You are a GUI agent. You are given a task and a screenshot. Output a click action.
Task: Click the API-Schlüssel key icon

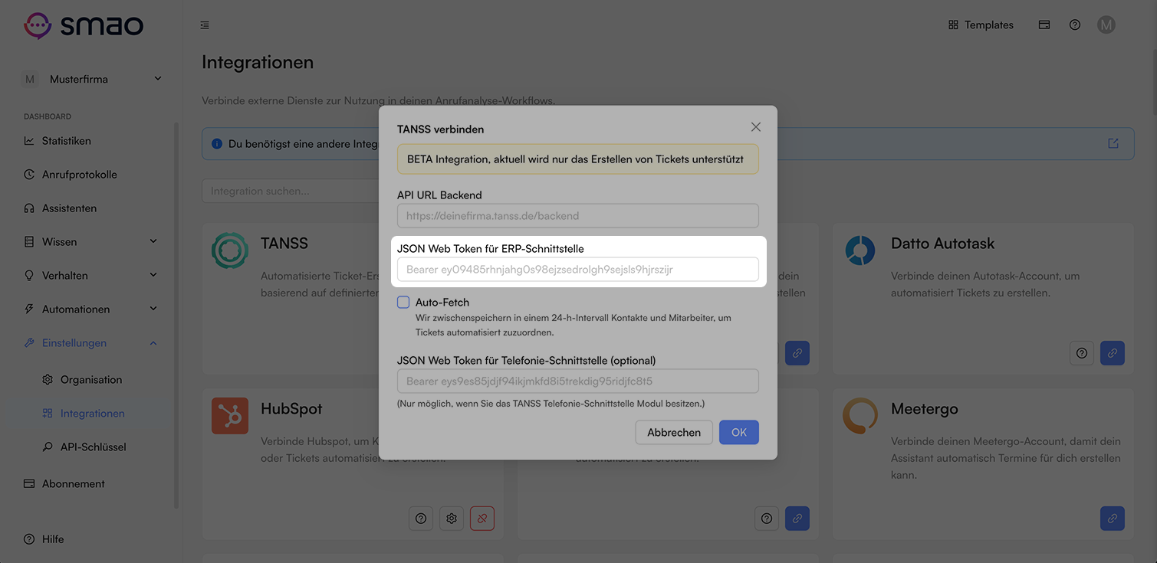[48, 447]
